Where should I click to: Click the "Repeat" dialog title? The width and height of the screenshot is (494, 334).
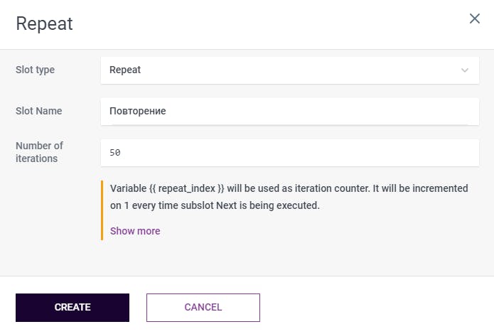(44, 23)
